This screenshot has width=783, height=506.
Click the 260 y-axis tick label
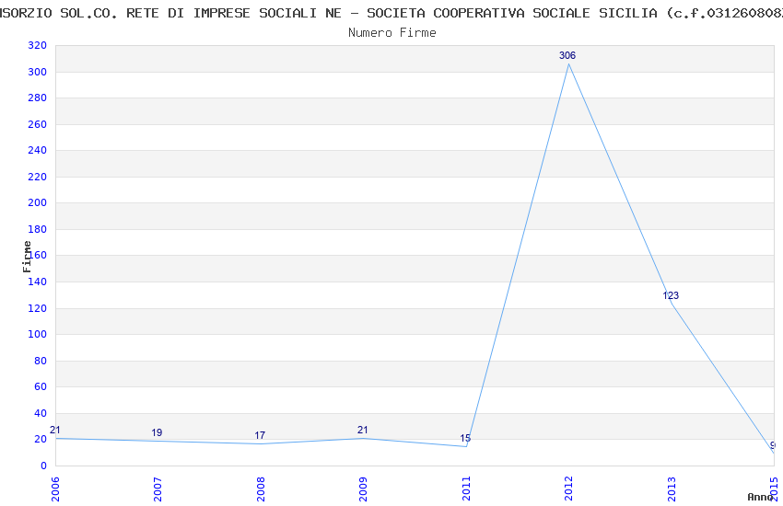(37, 124)
